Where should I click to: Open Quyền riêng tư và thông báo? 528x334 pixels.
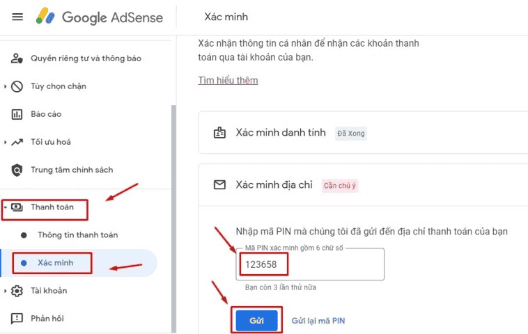pyautogui.click(x=86, y=58)
